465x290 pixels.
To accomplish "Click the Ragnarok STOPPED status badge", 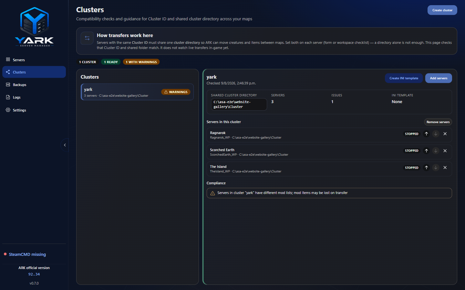I will pyautogui.click(x=411, y=134).
